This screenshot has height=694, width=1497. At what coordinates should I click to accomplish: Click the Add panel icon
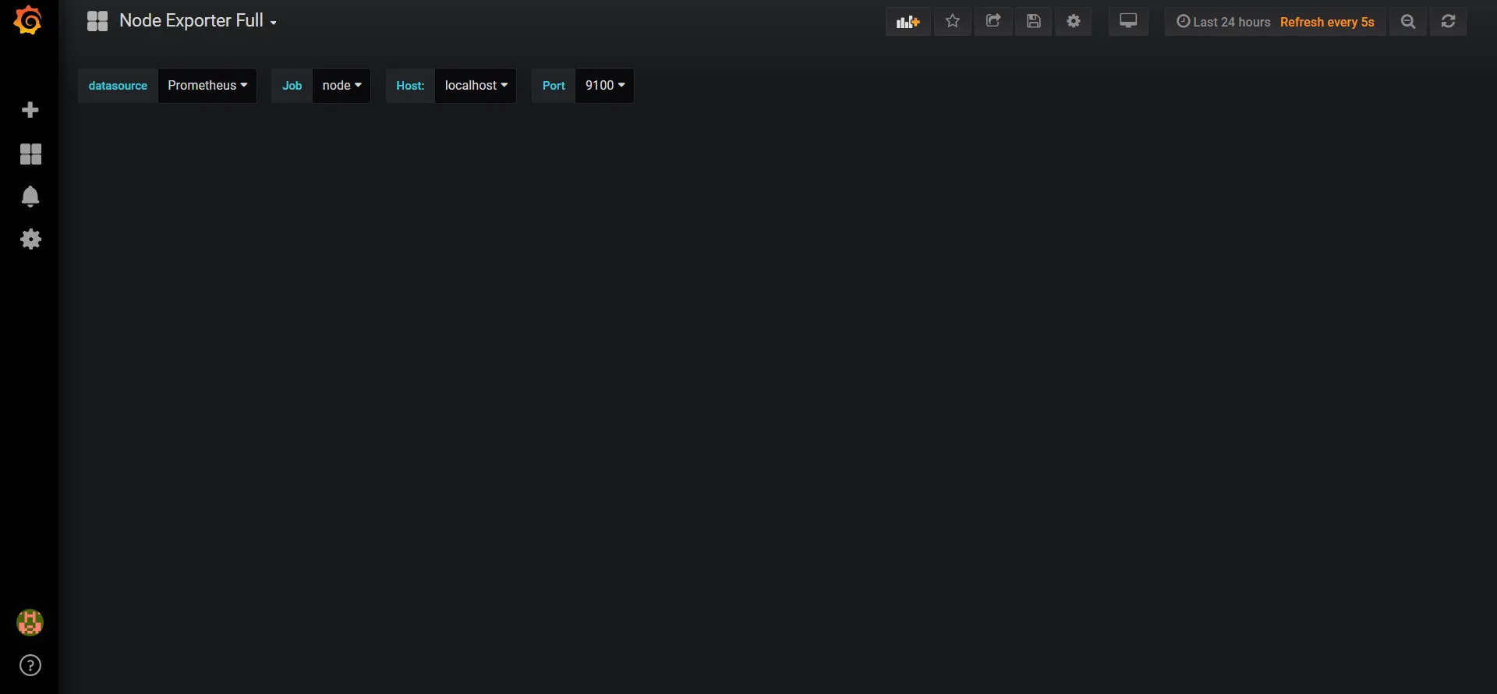coord(908,22)
